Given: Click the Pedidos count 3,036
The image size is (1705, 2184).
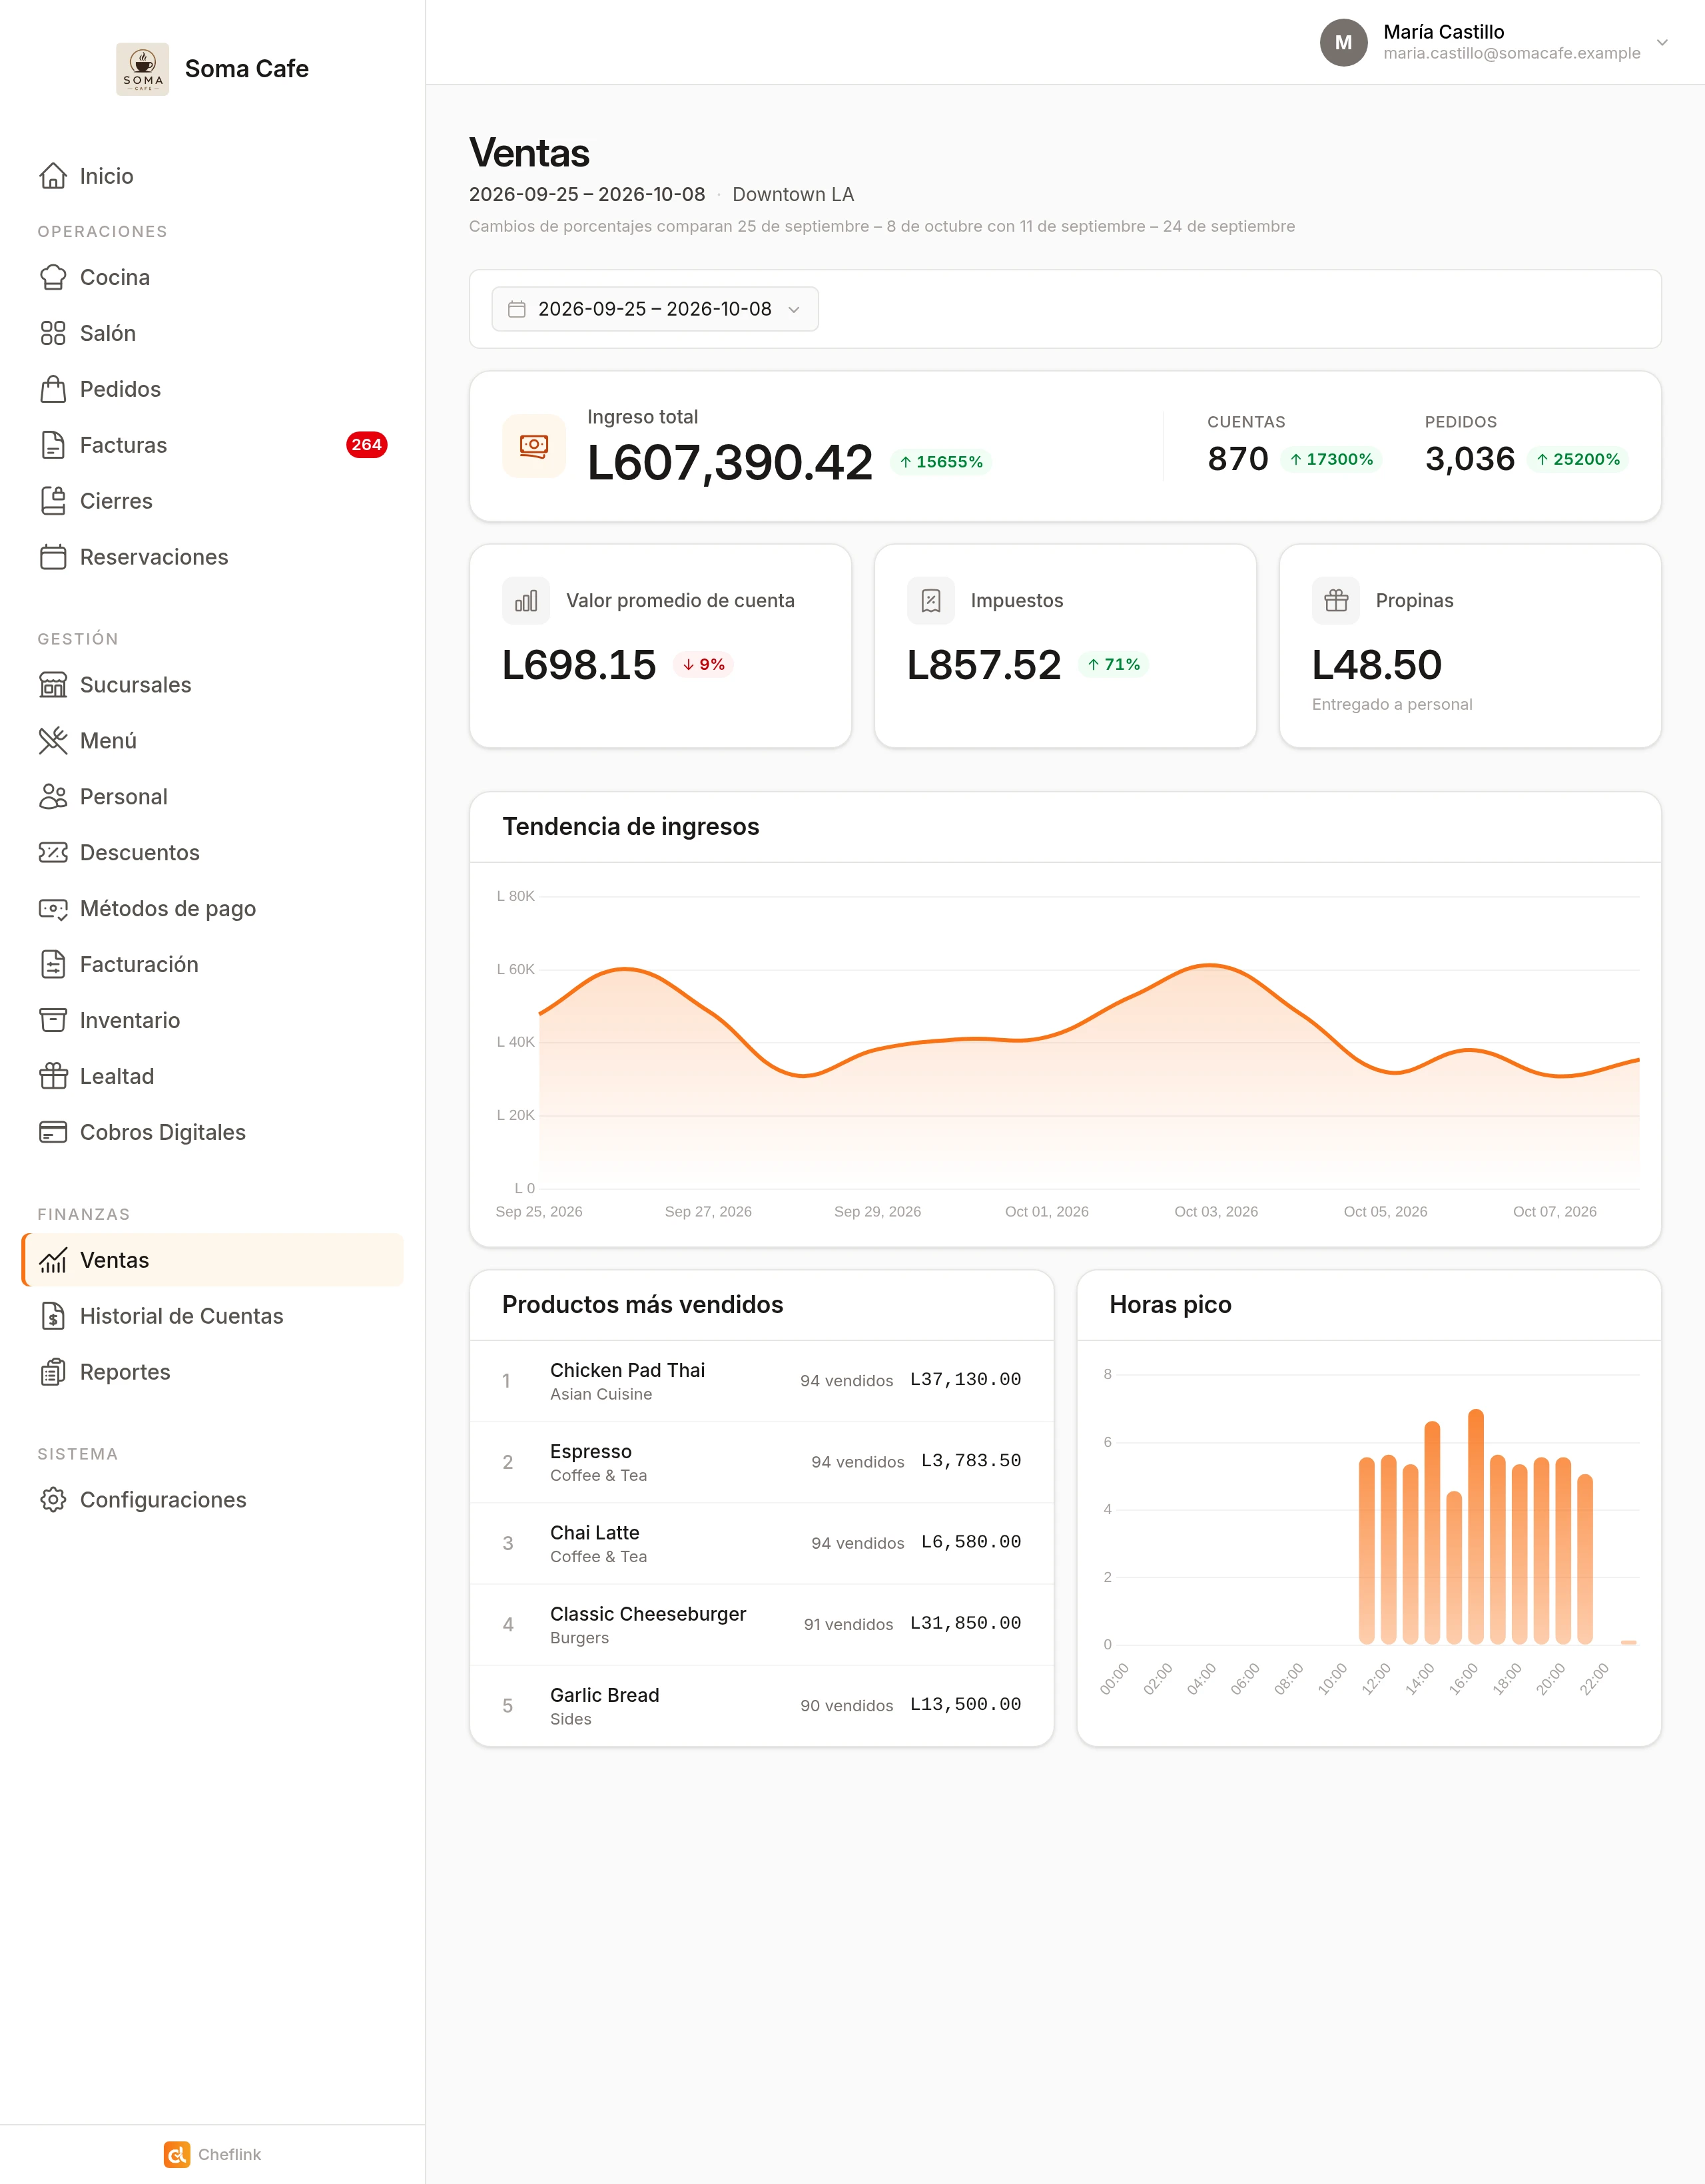Looking at the screenshot, I should 1470,459.
